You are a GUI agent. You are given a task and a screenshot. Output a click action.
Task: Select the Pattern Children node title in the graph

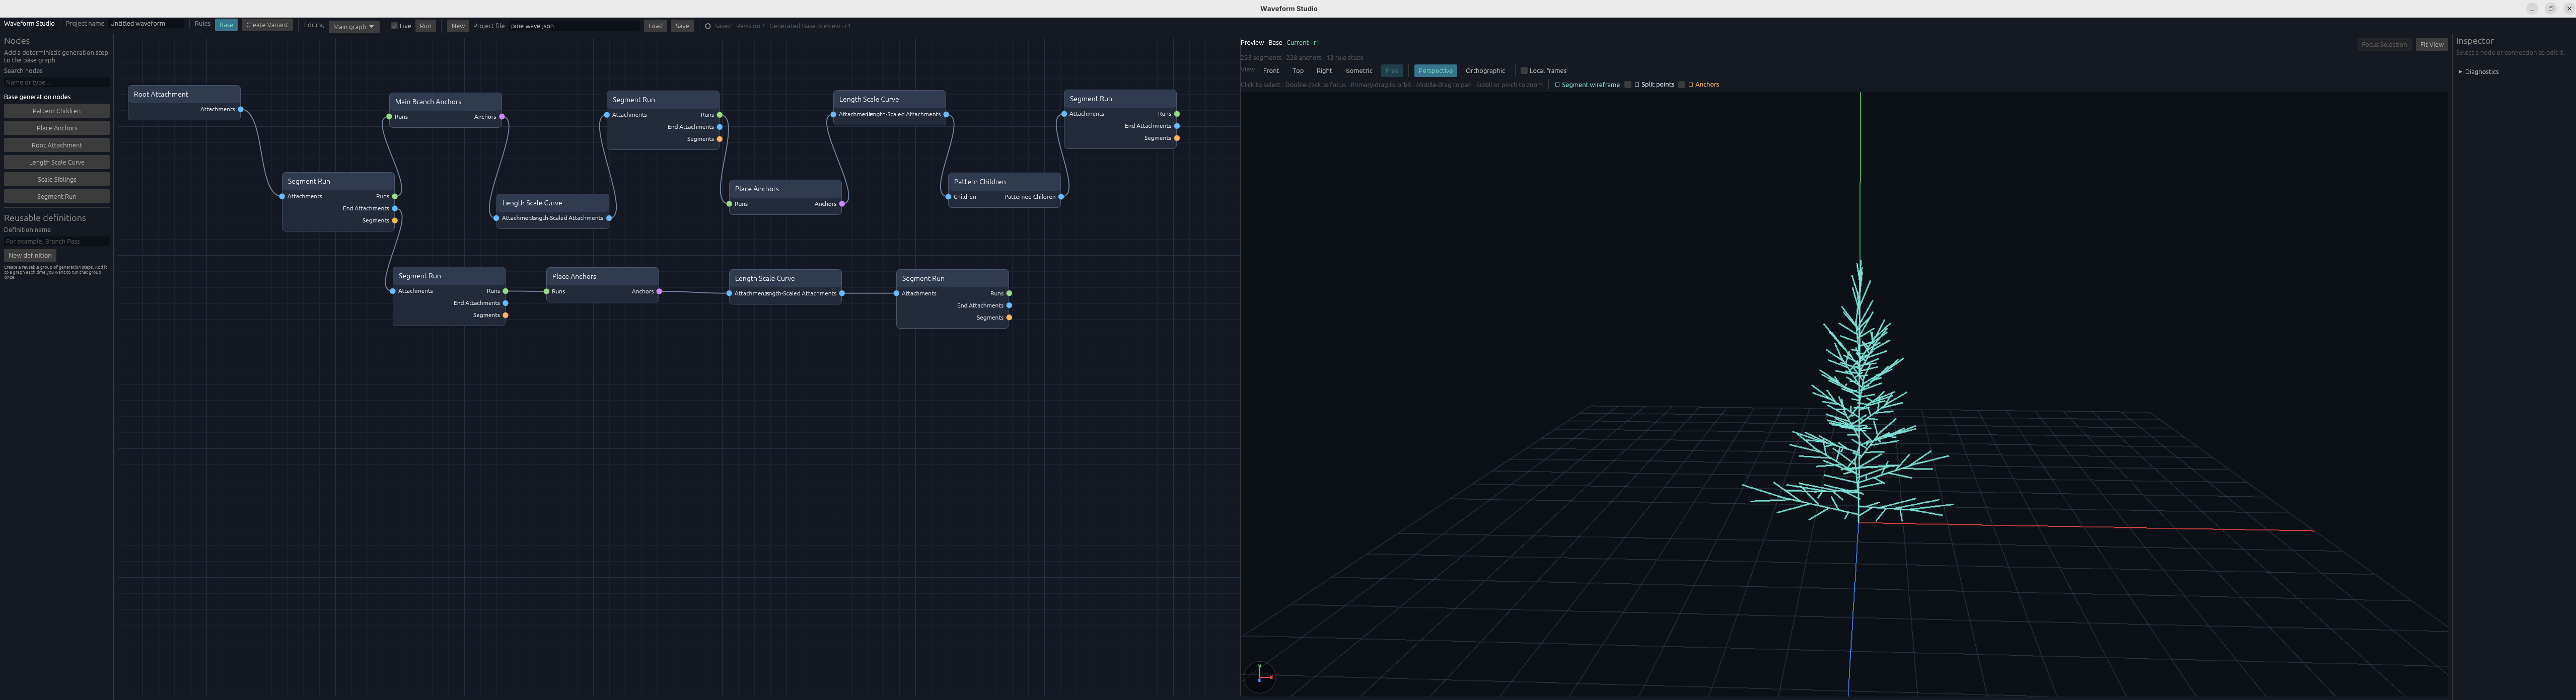[x=980, y=182]
